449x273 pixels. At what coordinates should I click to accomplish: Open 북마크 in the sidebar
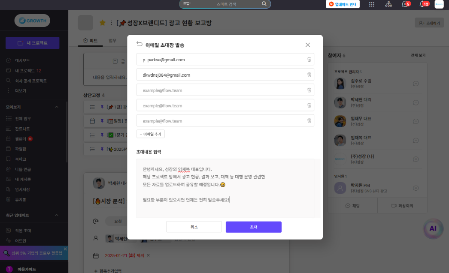coord(20,159)
